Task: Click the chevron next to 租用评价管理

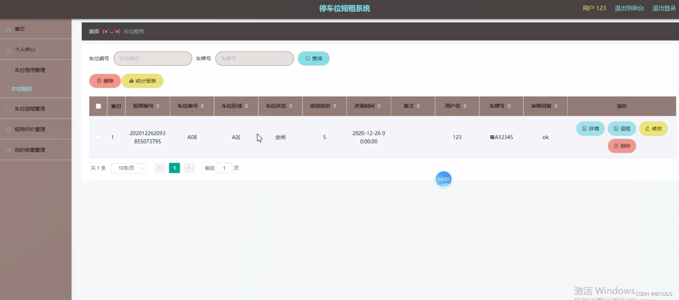Action: point(63,129)
